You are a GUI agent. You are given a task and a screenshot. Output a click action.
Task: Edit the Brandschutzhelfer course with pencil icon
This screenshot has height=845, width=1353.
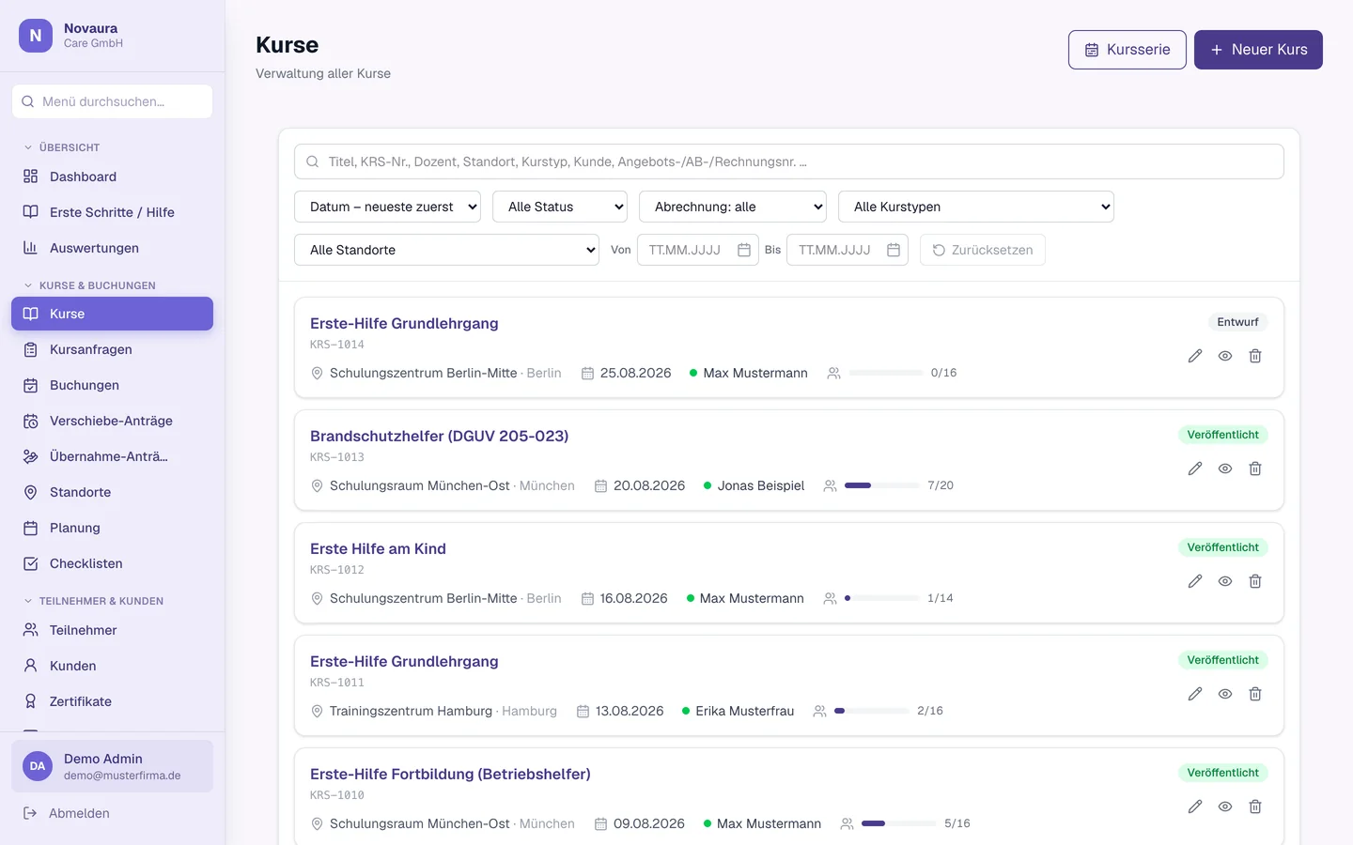coord(1195,469)
